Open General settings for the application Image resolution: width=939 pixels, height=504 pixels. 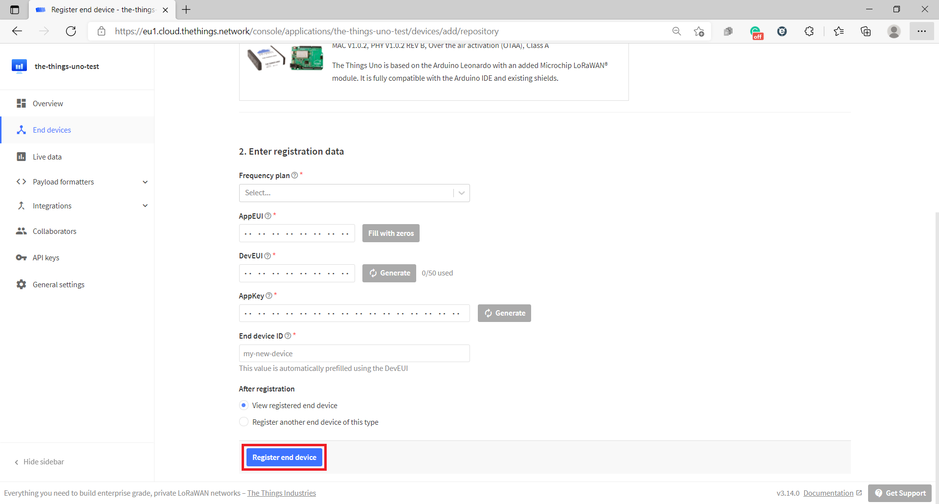click(58, 284)
